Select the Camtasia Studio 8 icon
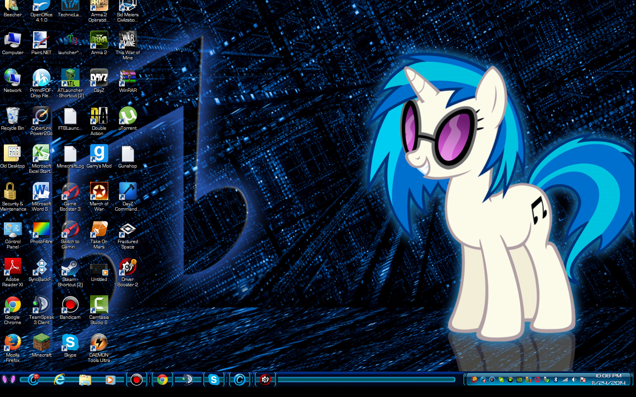This screenshot has width=636, height=397. click(x=99, y=310)
